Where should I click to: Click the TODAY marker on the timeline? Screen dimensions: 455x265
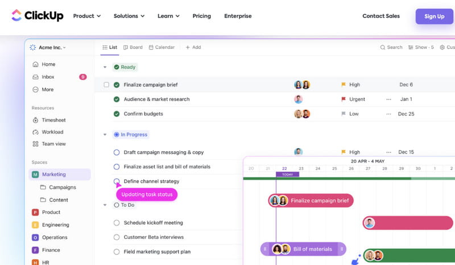[287, 175]
